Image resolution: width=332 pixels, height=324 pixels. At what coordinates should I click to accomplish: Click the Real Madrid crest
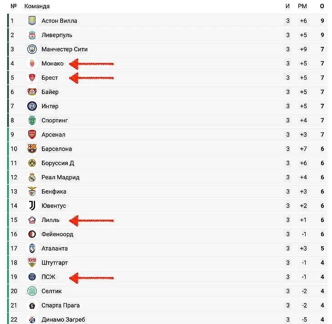[x=32, y=177]
